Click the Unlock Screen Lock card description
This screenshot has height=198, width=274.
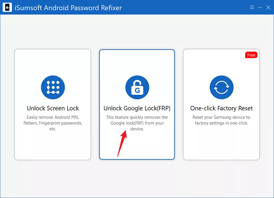53,123
